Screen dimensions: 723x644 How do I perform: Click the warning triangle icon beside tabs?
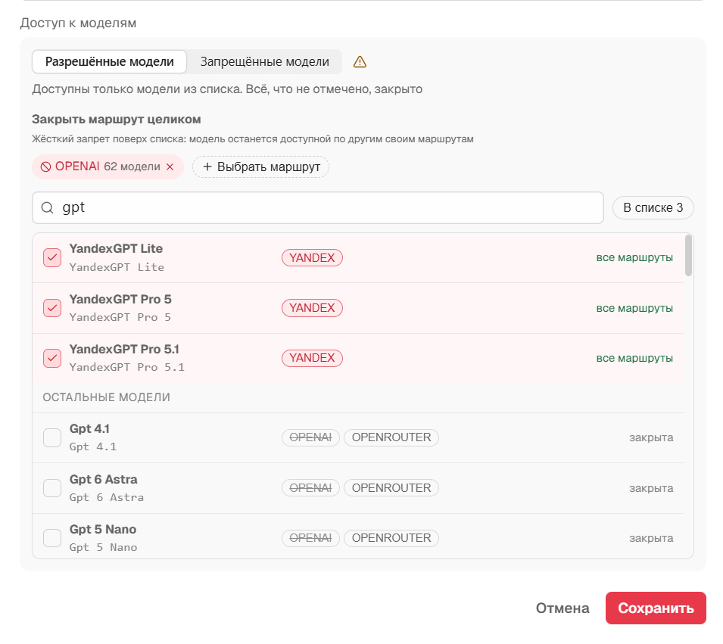click(360, 62)
